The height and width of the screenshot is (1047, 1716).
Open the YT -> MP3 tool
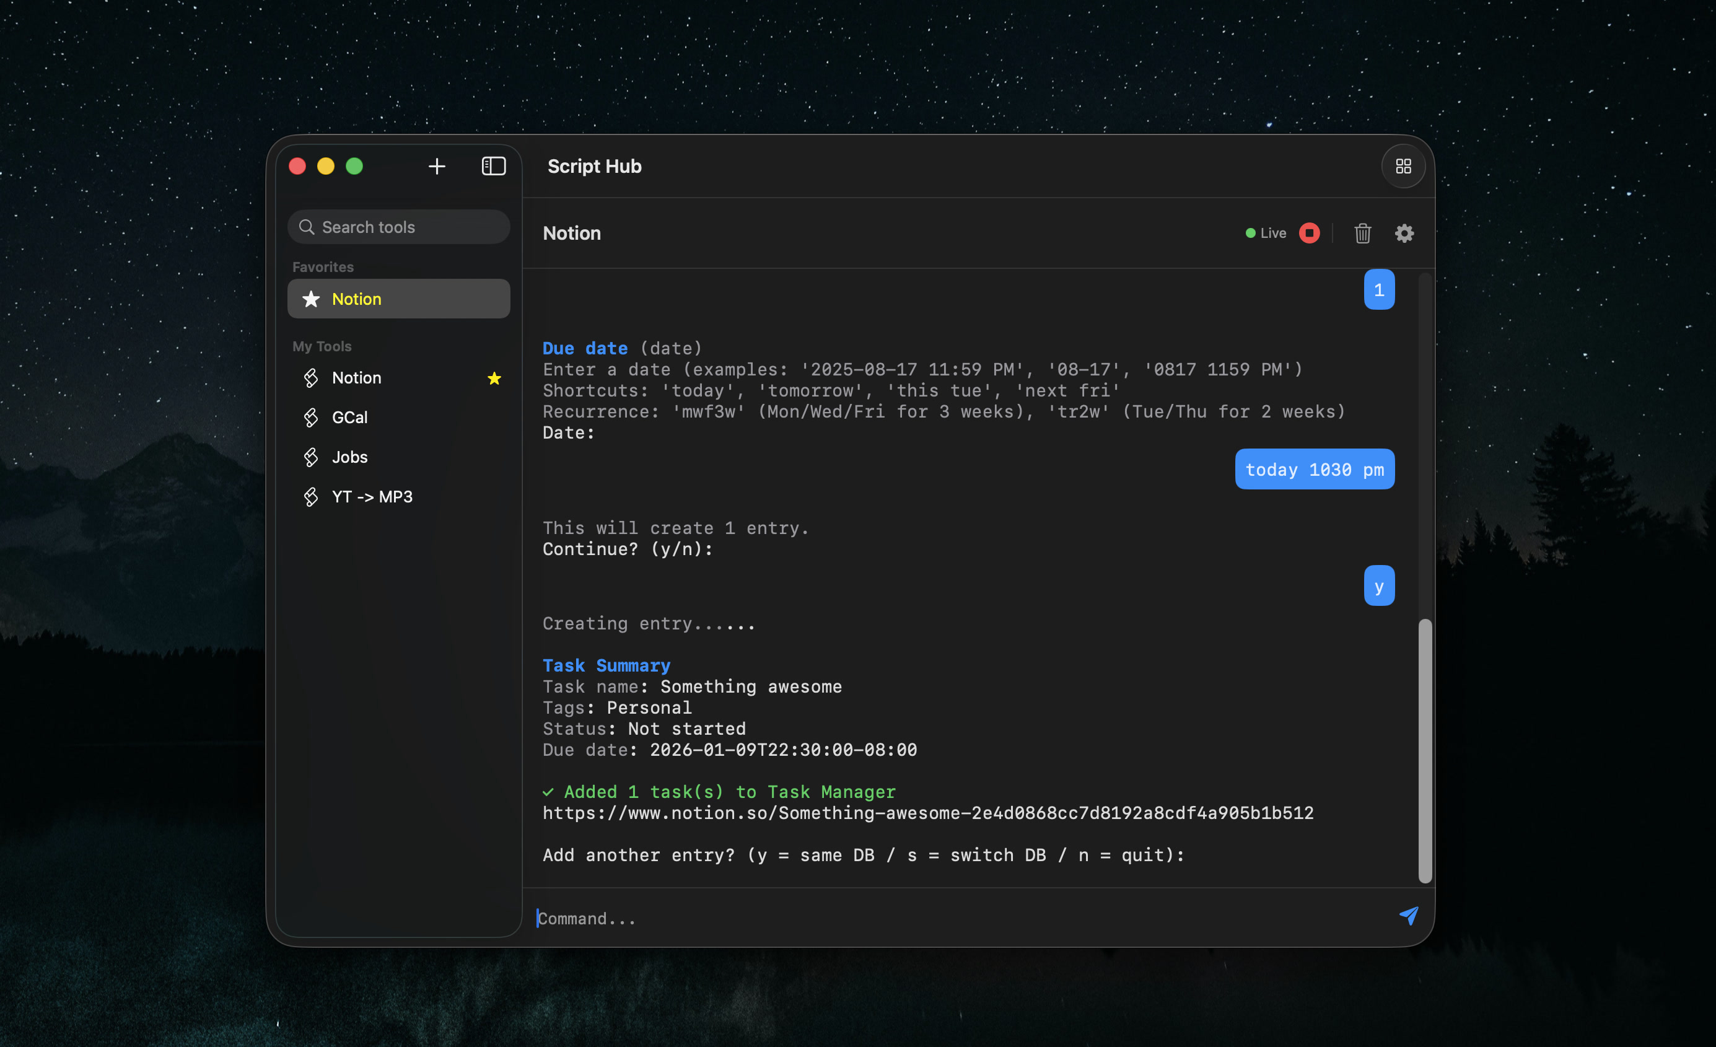coord(372,496)
